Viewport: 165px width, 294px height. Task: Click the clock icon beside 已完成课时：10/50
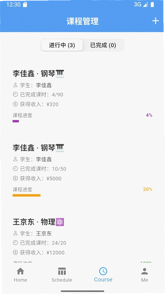[15, 169]
